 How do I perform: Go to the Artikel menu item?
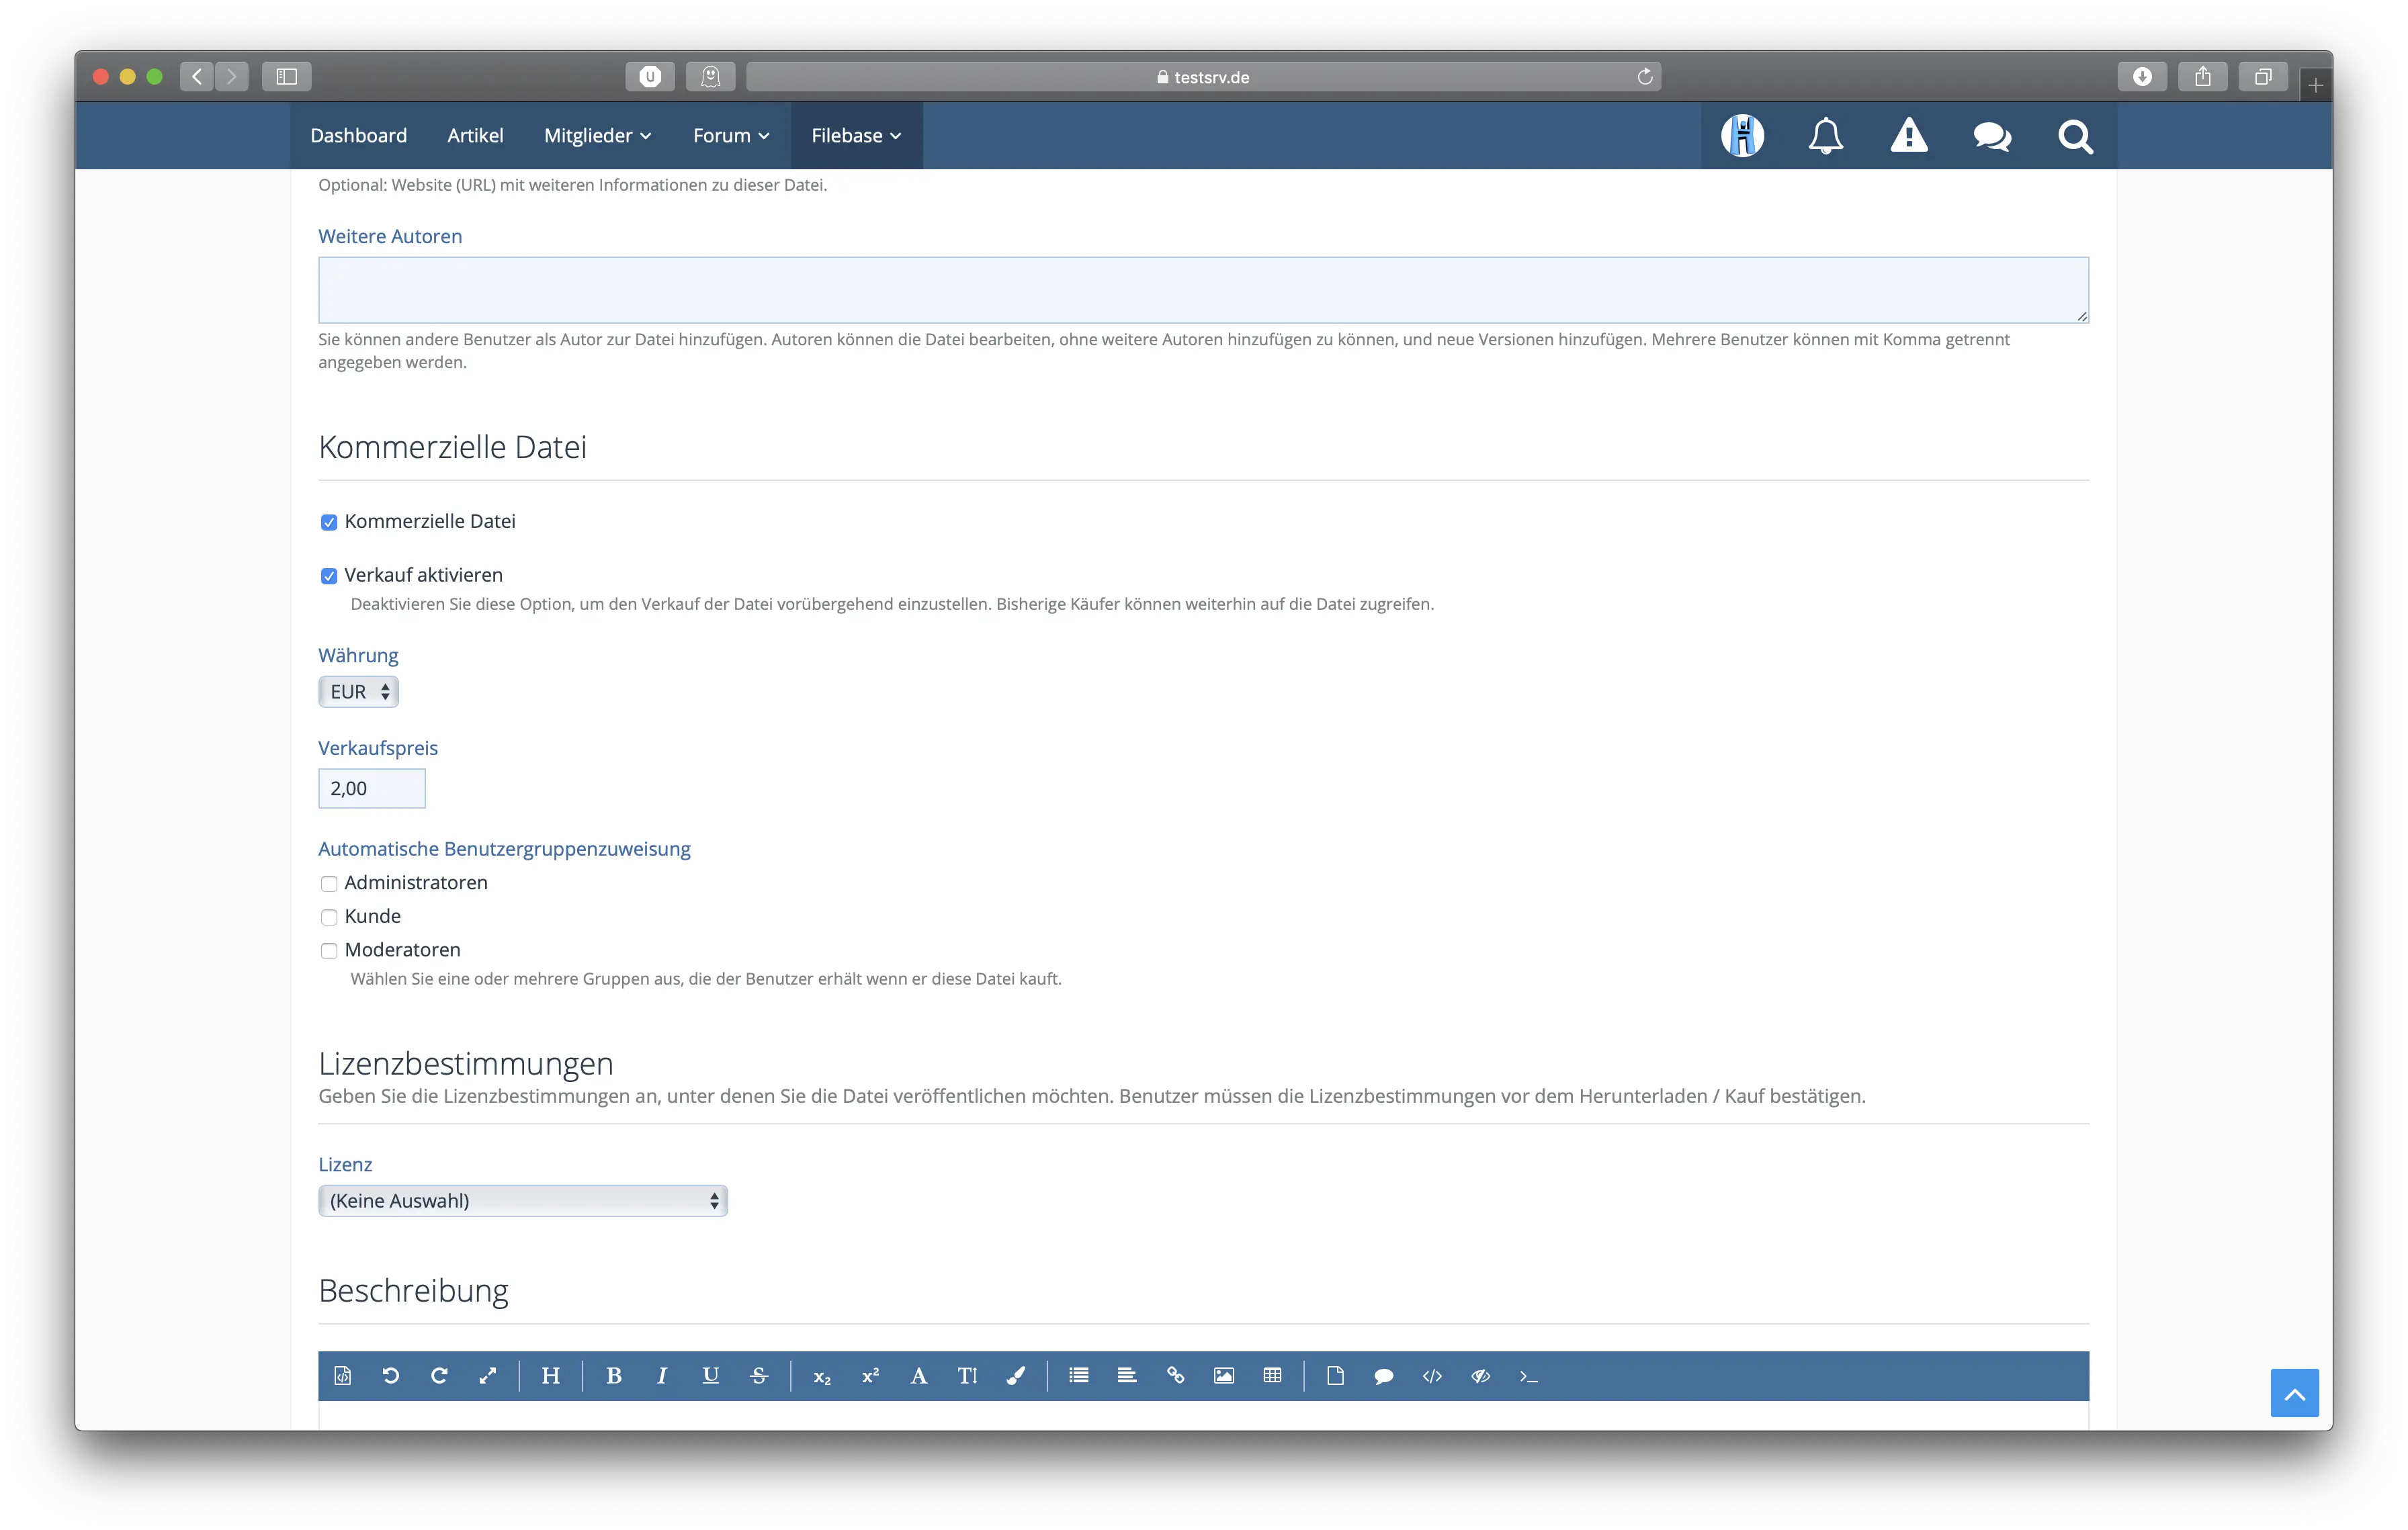475,136
